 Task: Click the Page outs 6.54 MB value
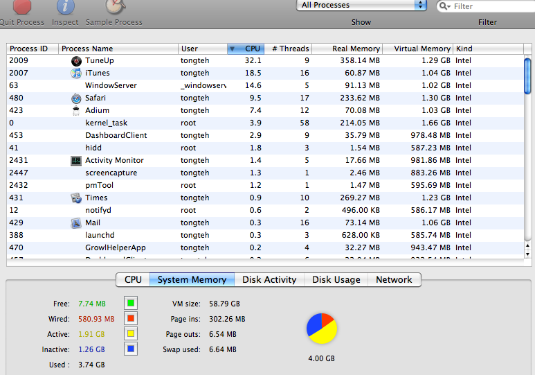tap(223, 334)
